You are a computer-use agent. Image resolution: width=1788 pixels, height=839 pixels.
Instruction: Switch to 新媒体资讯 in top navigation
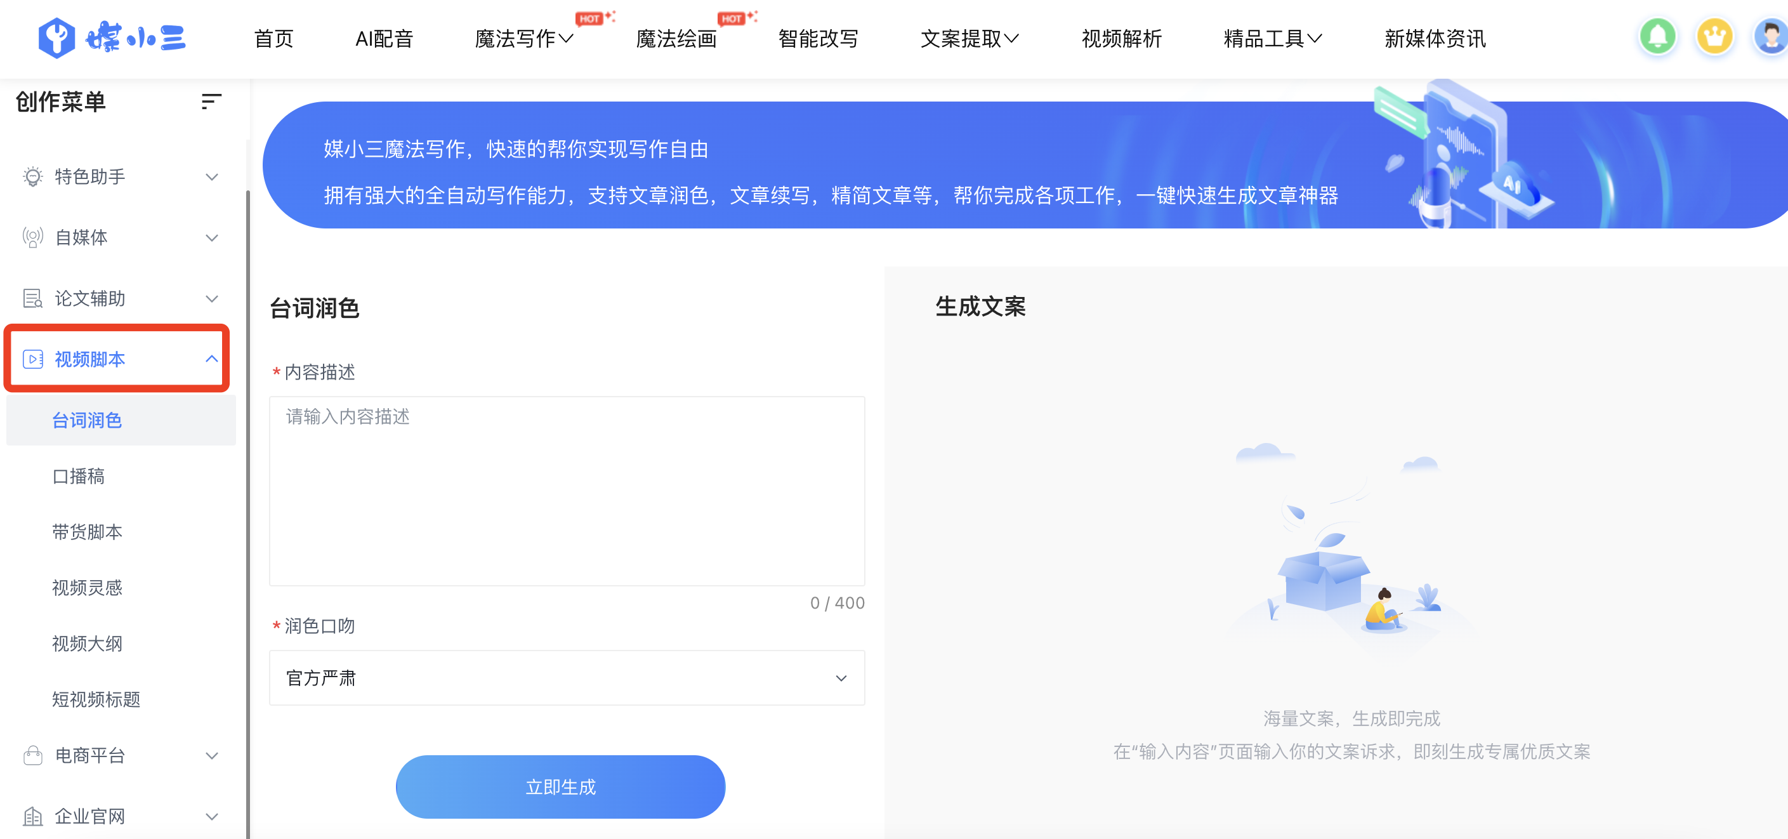[1434, 39]
